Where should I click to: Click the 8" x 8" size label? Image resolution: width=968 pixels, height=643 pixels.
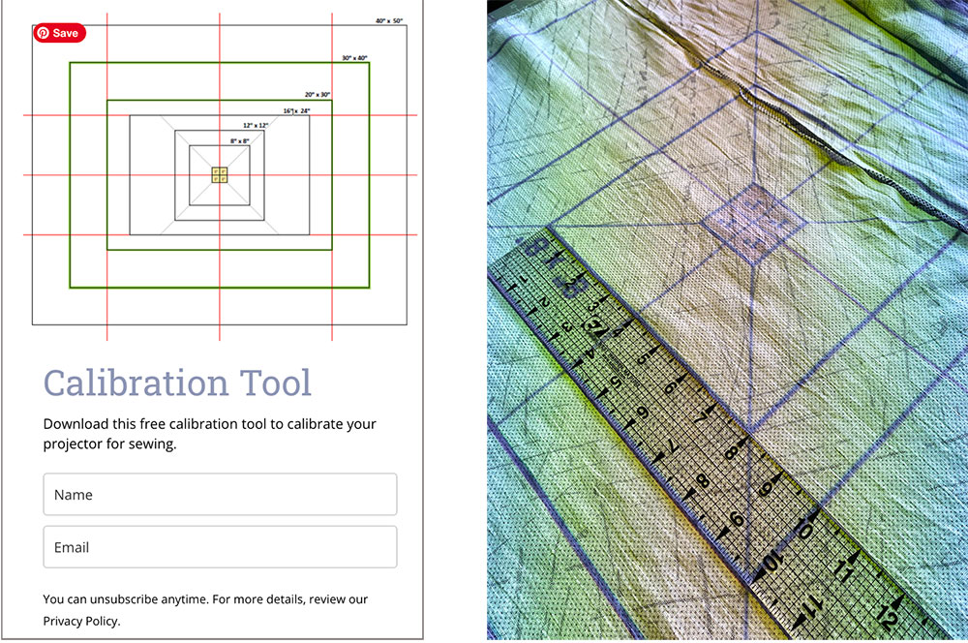coord(239,141)
